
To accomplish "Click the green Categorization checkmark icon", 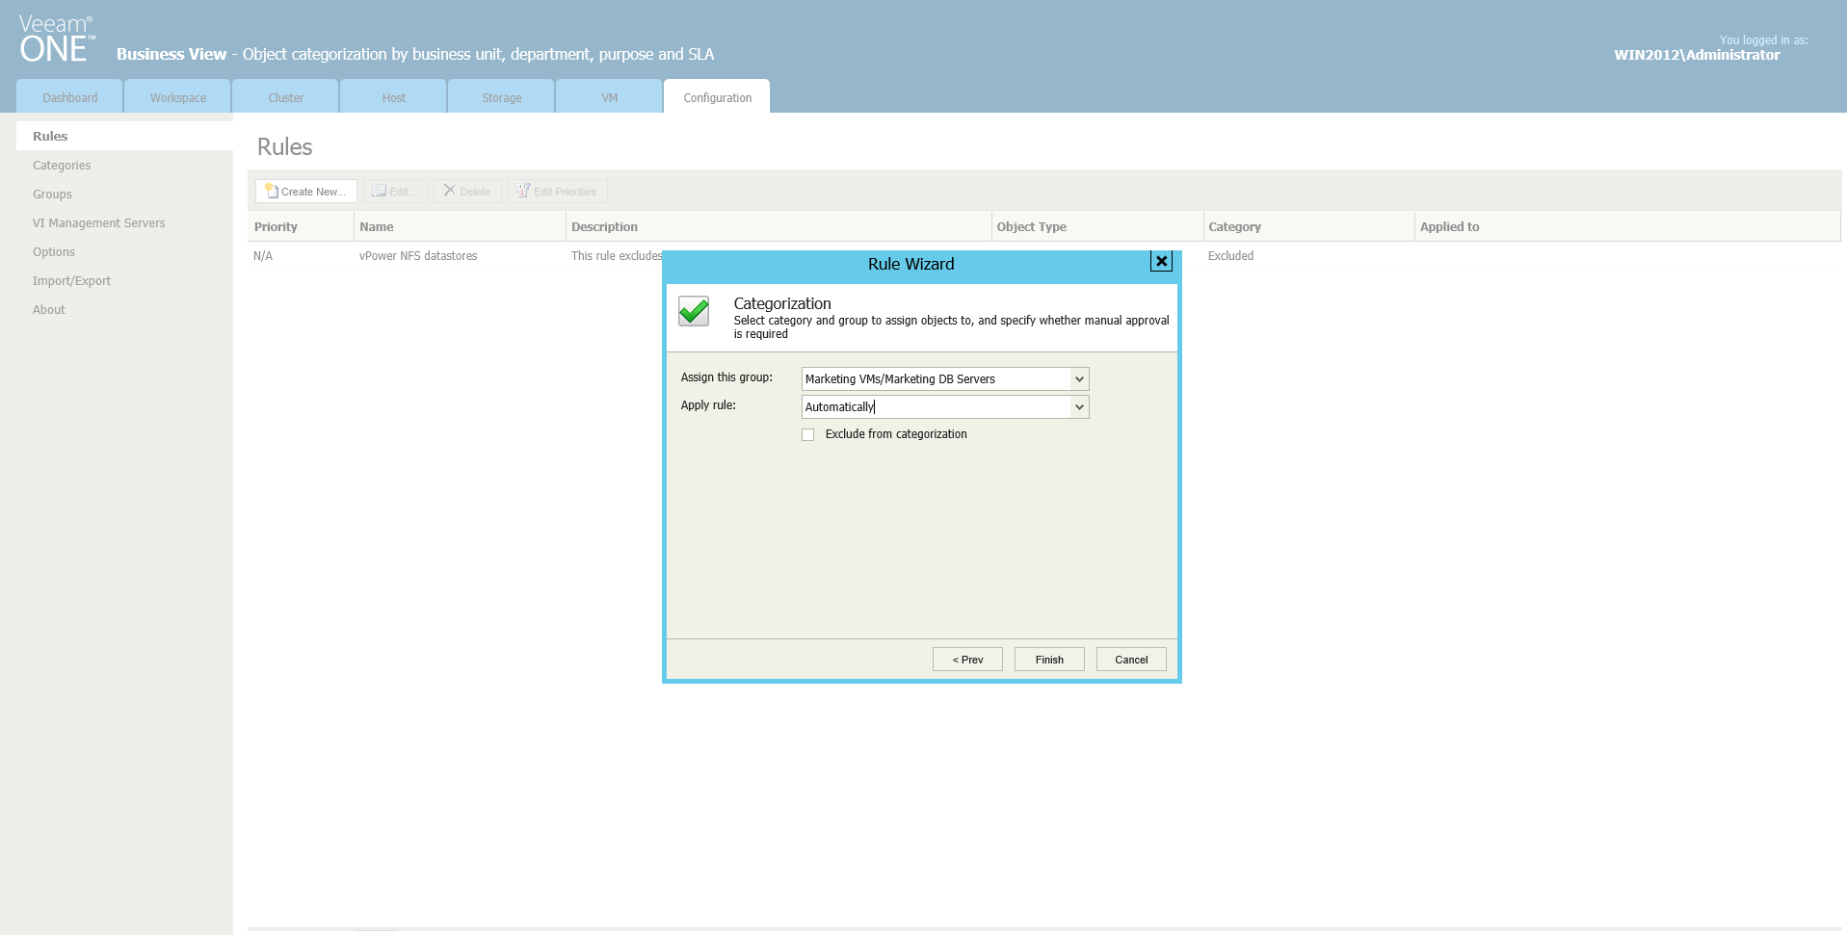I will click(693, 311).
